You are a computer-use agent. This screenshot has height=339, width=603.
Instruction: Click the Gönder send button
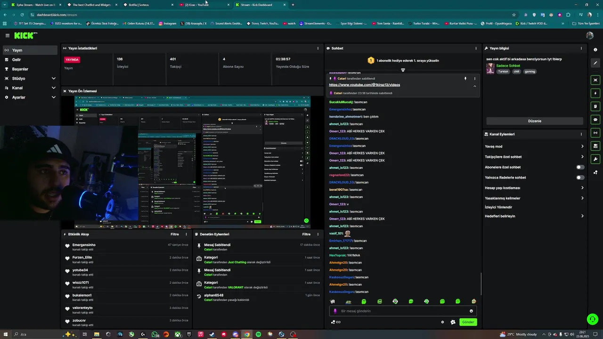pos(468,322)
